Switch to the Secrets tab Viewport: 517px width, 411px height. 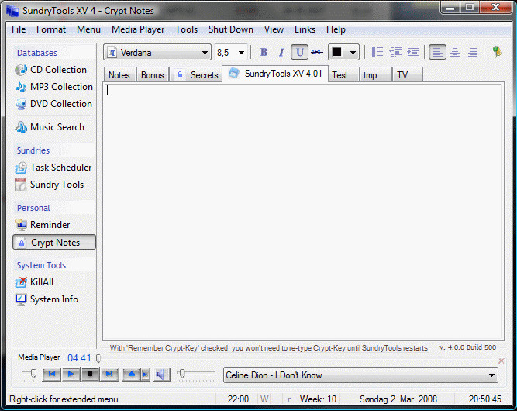(197, 75)
